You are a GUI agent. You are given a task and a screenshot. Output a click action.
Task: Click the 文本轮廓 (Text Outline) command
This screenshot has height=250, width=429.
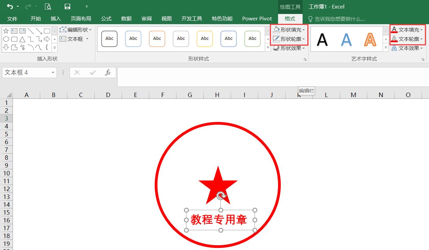click(408, 39)
